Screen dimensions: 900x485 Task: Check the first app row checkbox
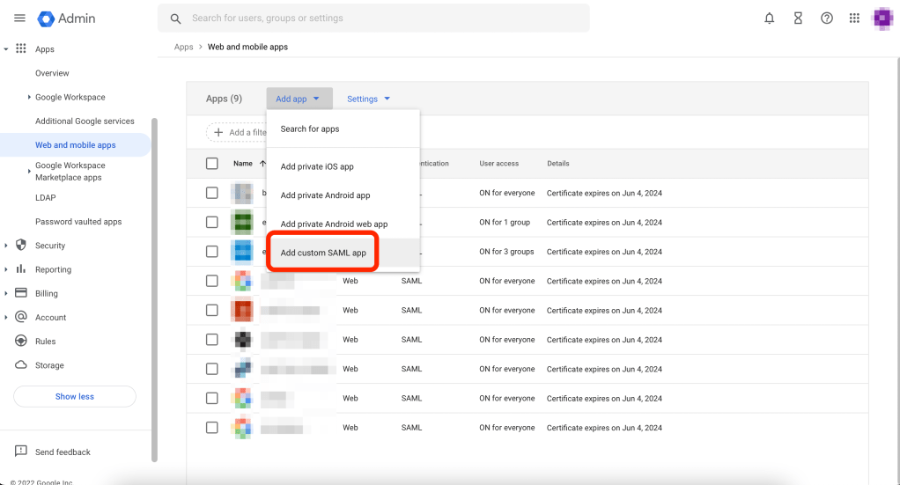point(211,193)
